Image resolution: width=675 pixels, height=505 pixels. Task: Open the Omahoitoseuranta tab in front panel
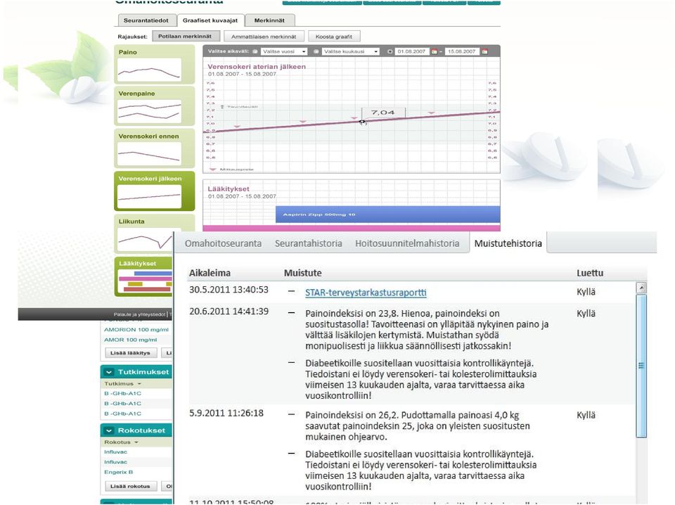pos(223,243)
